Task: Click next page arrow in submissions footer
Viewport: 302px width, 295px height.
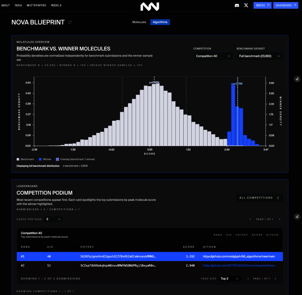Action: [275, 279]
